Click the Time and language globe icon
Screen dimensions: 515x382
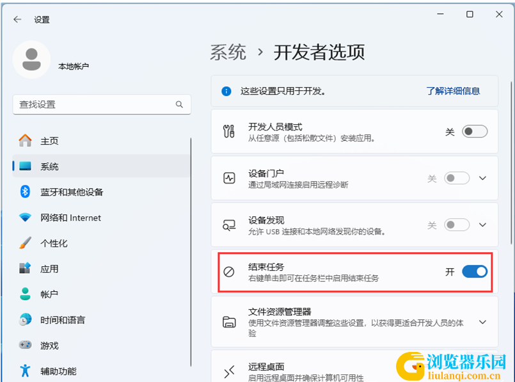click(26, 319)
